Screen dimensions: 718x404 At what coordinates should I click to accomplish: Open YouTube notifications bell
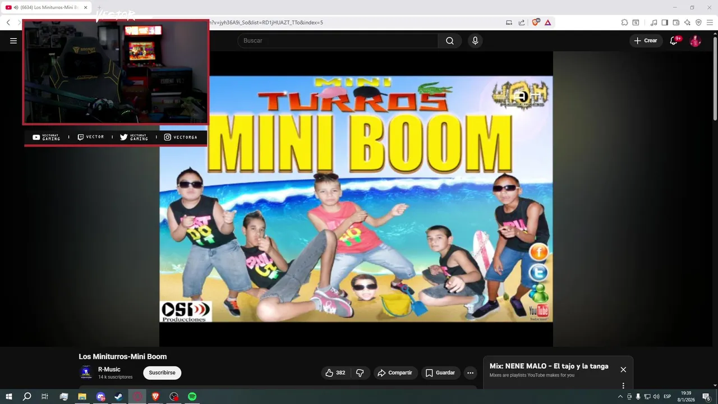pyautogui.click(x=675, y=40)
